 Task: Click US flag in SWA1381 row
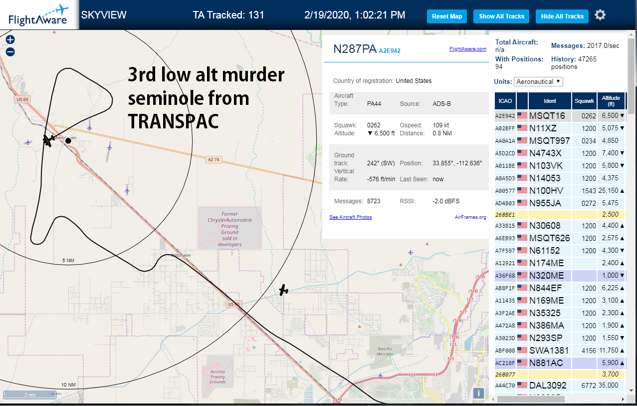522,351
